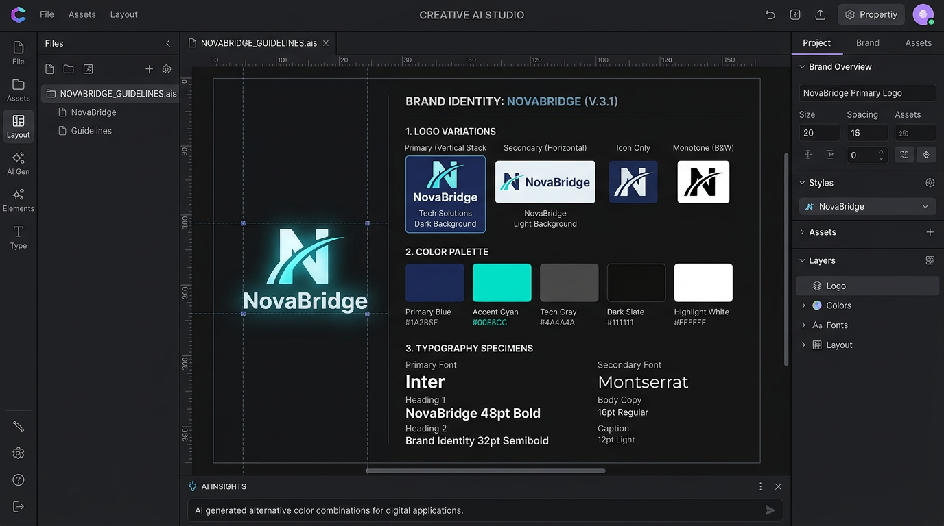Toggle the diamond keyframe button in Brand Overview
Image resolution: width=944 pixels, height=526 pixels.
926,155
